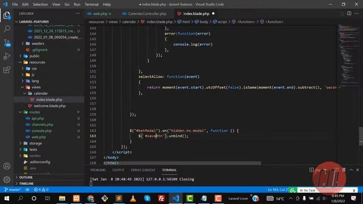The width and height of the screenshot is (363, 204).
Task: Open Windows Start menu
Action: click(7, 198)
